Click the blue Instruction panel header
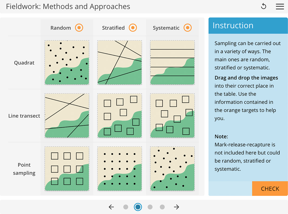The width and height of the screenshot is (288, 214). click(233, 25)
